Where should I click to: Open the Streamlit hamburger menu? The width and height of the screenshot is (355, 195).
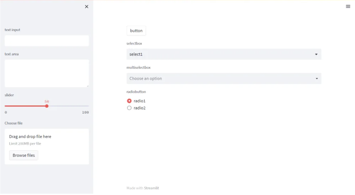pos(348,6)
